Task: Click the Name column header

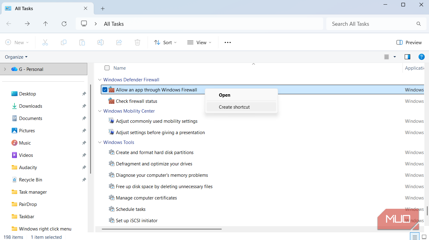Action: 120,68
